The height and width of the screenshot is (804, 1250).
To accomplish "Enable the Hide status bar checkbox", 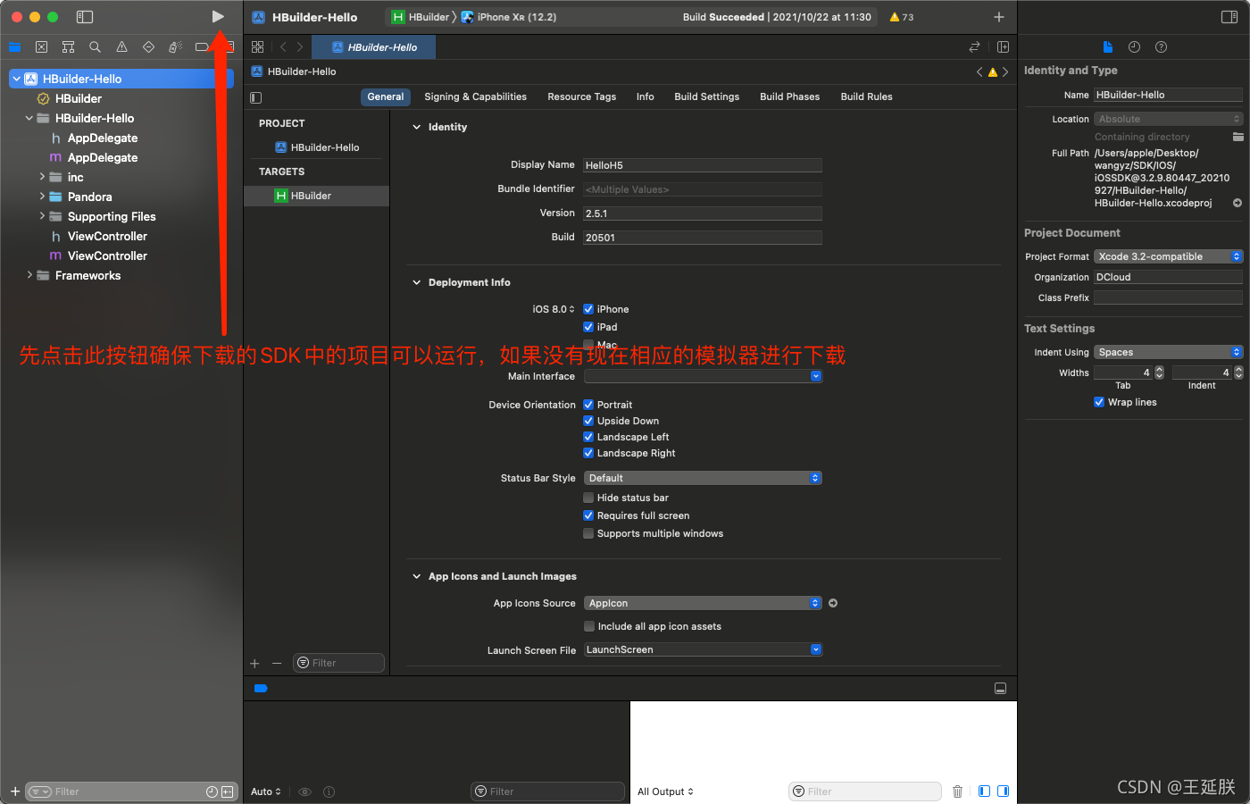I will [588, 498].
